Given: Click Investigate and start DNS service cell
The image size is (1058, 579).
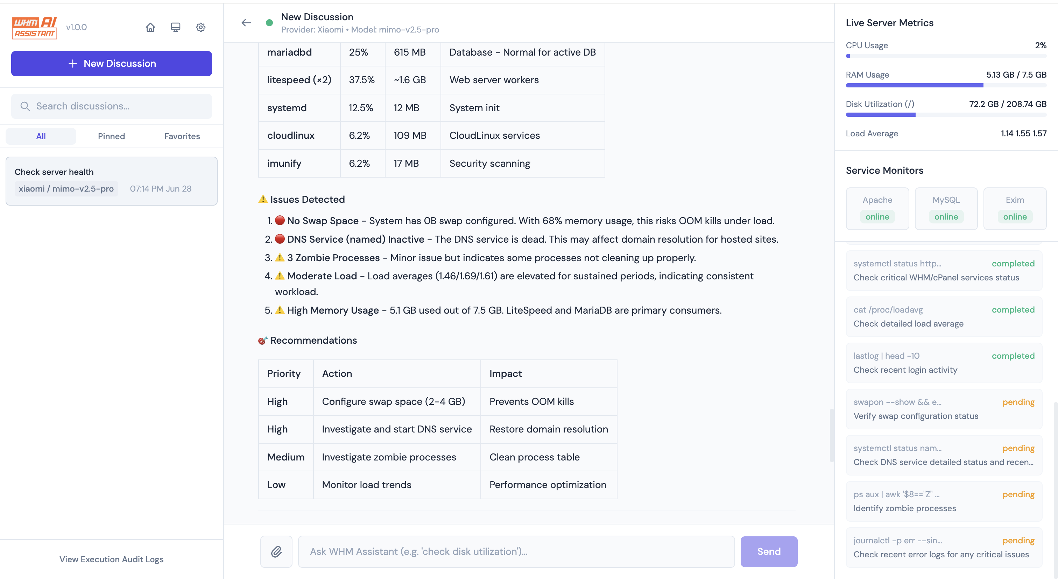Looking at the screenshot, I should pos(397,429).
